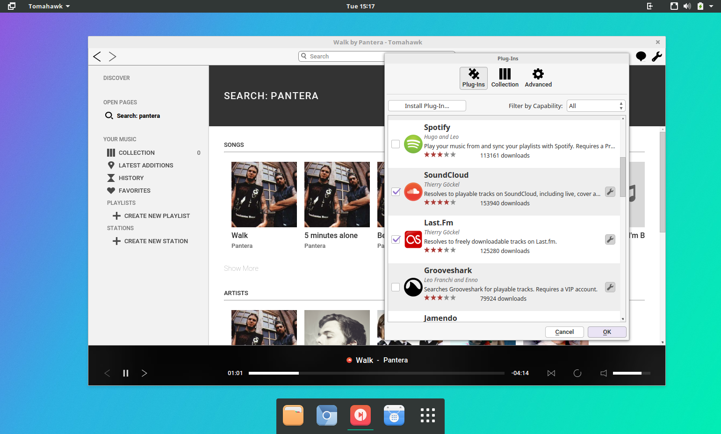Click the sign-out arrow icon in top bar
Screen dimensions: 721x434
coord(650,6)
